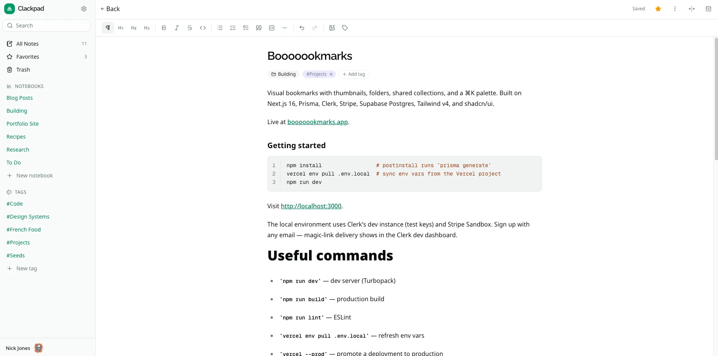Click the Boooookmarks note title
The image size is (718, 356).
click(x=310, y=56)
